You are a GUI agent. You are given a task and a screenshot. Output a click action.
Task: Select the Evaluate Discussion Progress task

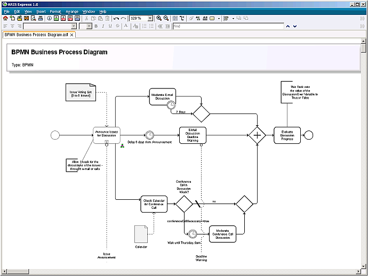[287, 135]
